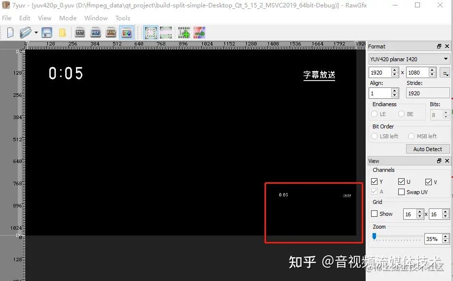Open a file using the folder icon
This screenshot has height=281, width=453.
point(26,33)
